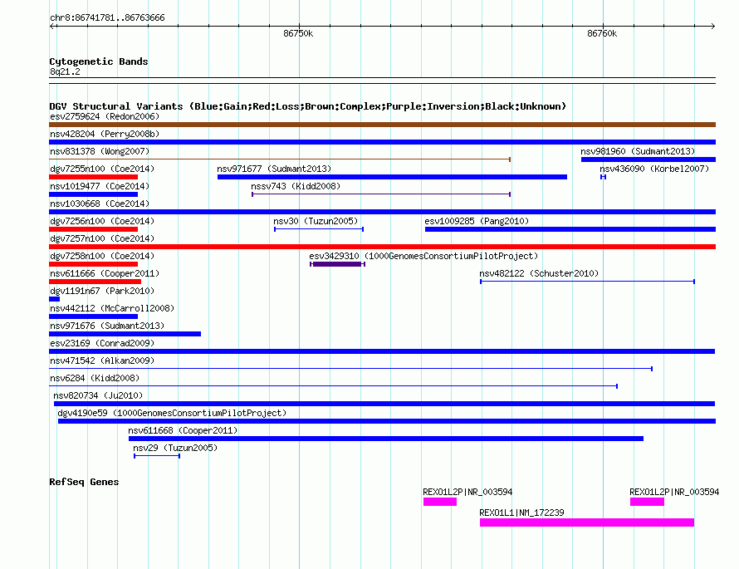Image resolution: width=739 pixels, height=569 pixels.
Task: Click the 86750k ruler tick label
Action: coord(298,33)
